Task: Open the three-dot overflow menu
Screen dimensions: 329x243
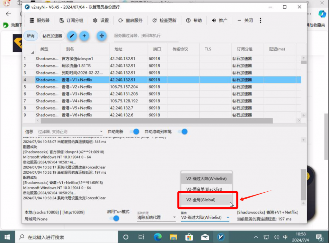Action: pyautogui.click(x=260, y=20)
